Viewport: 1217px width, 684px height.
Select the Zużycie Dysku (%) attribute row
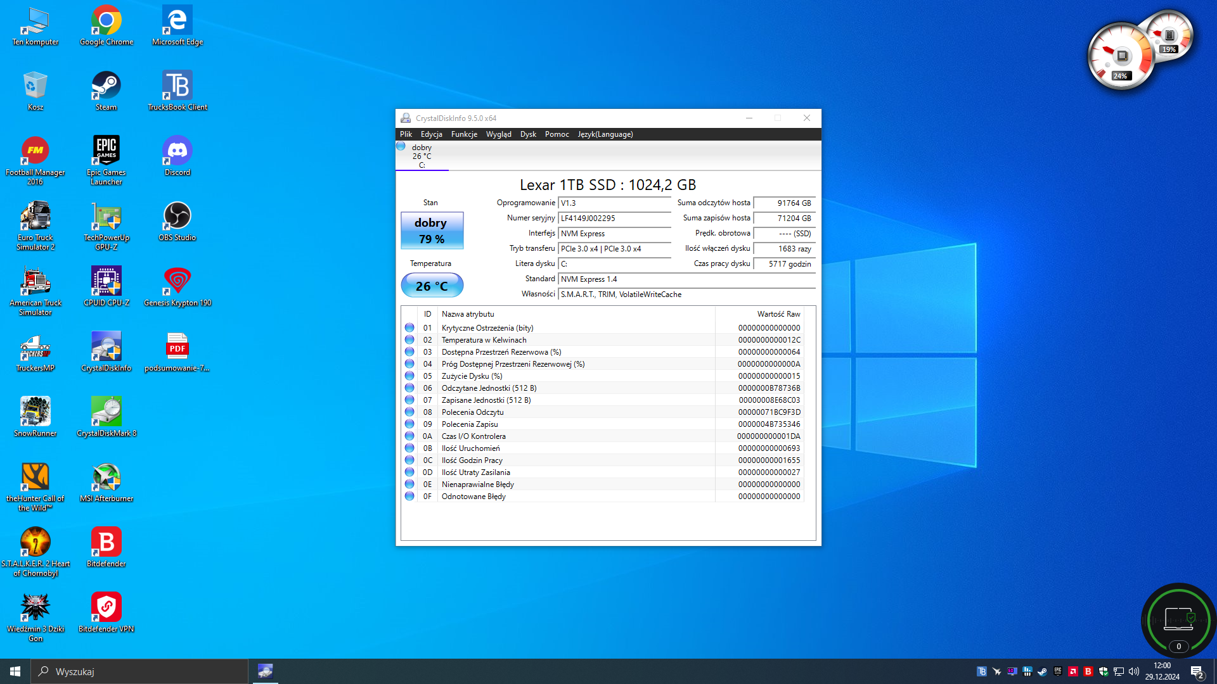coord(604,376)
